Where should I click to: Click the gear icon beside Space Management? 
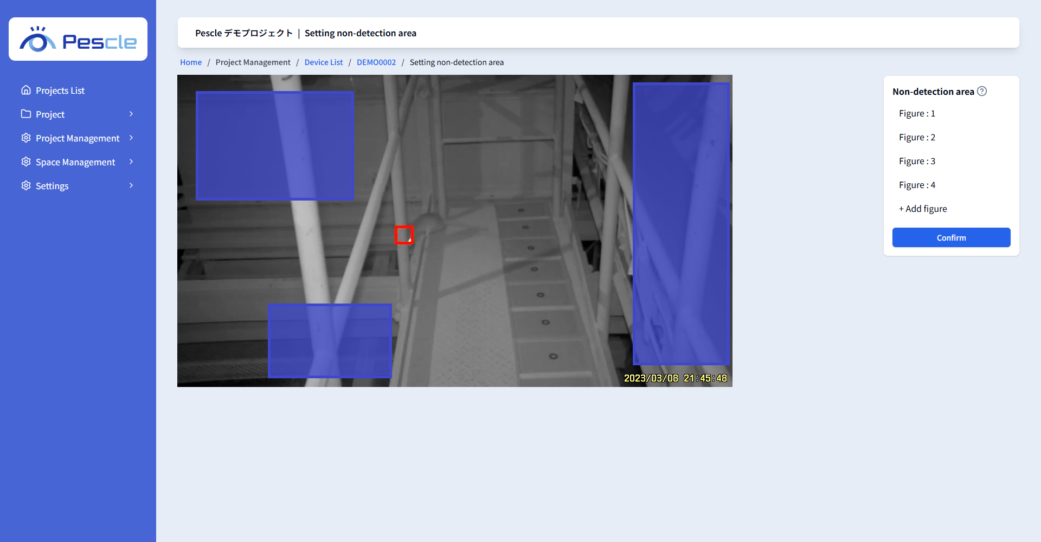26,162
